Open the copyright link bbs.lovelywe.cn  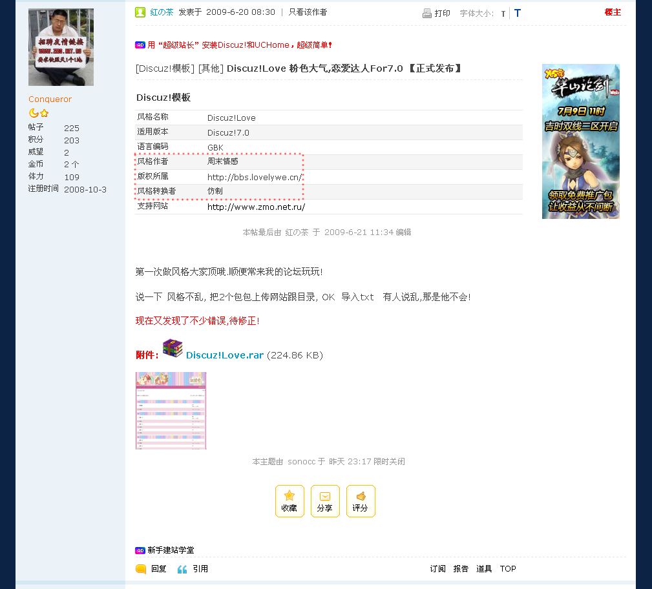click(255, 177)
